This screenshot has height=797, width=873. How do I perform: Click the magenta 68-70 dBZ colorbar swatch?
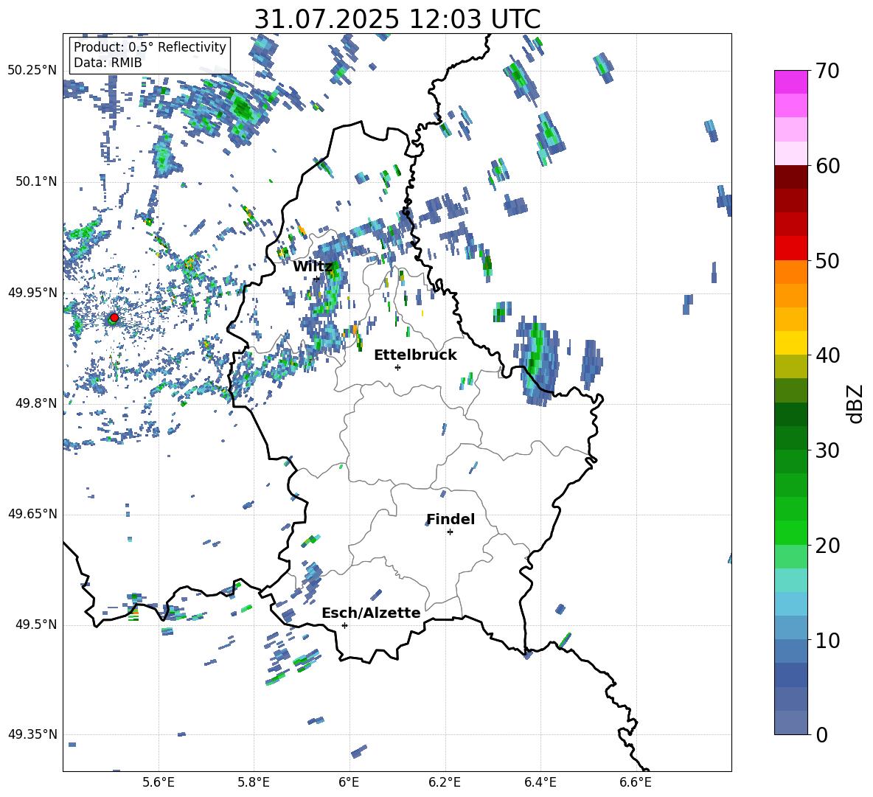pos(791,83)
